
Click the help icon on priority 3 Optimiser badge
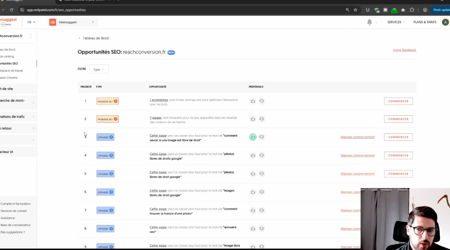click(111, 137)
